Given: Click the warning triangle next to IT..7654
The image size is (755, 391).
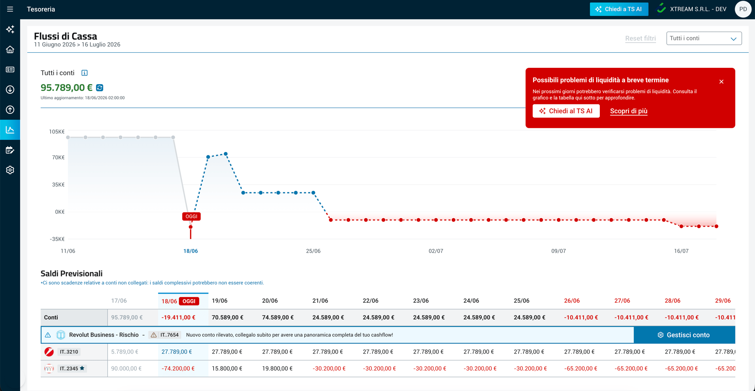Looking at the screenshot, I should coord(154,335).
